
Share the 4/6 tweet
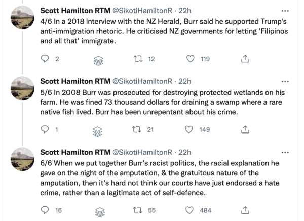pos(244,59)
